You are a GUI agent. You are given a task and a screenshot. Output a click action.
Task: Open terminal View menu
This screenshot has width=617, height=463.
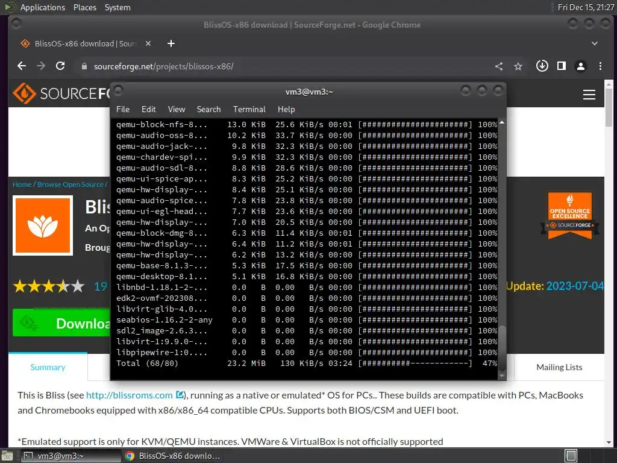pos(177,110)
